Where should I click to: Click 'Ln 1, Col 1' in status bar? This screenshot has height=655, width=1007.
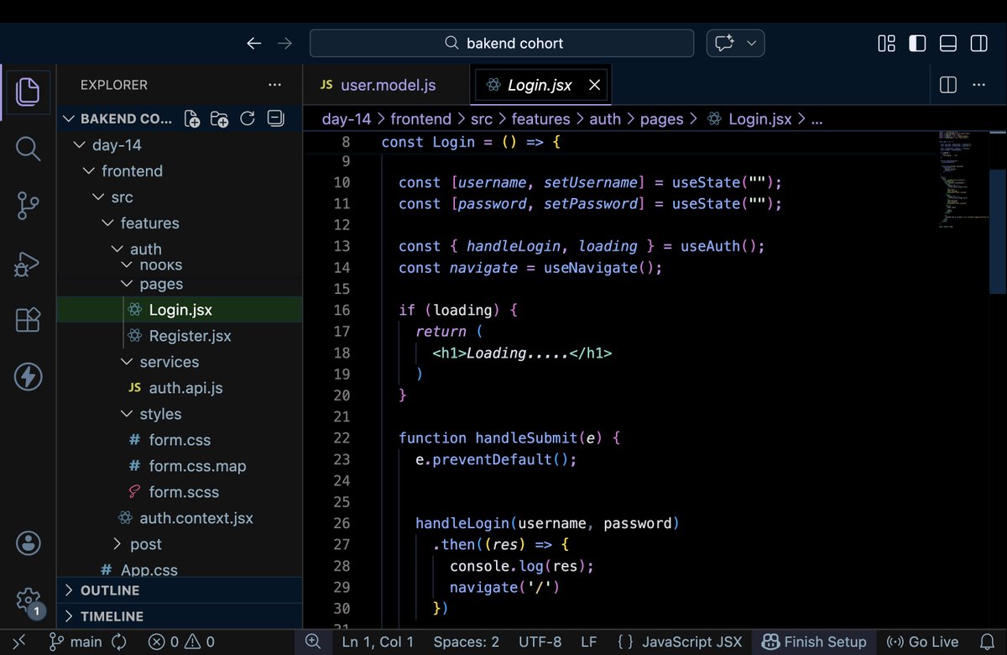point(378,642)
